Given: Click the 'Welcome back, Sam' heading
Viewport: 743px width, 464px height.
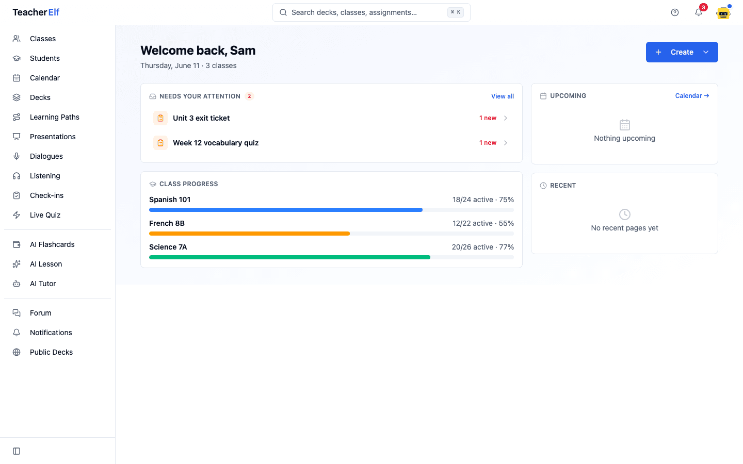Looking at the screenshot, I should [198, 51].
